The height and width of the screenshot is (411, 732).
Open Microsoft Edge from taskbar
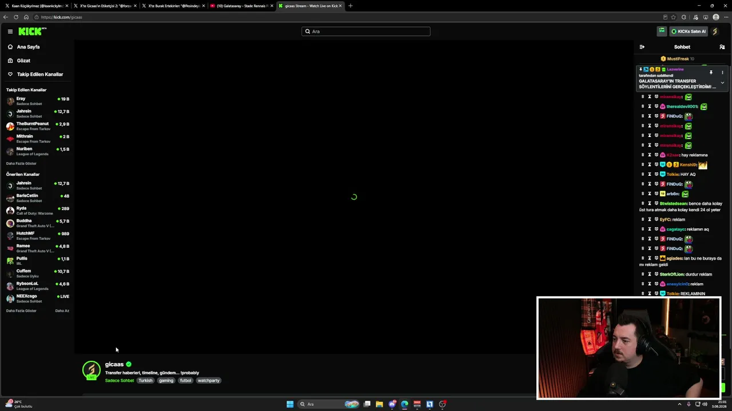405,404
